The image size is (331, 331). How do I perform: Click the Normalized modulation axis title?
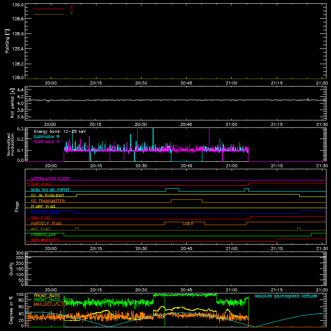click(x=10, y=144)
